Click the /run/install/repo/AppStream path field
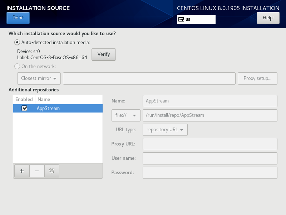Screen dimensions: 286x215 point(210,115)
